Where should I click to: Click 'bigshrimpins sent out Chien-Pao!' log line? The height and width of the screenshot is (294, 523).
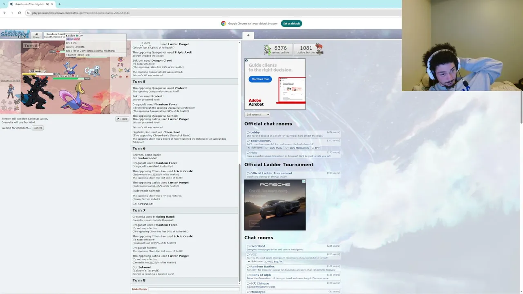pyautogui.click(x=156, y=132)
